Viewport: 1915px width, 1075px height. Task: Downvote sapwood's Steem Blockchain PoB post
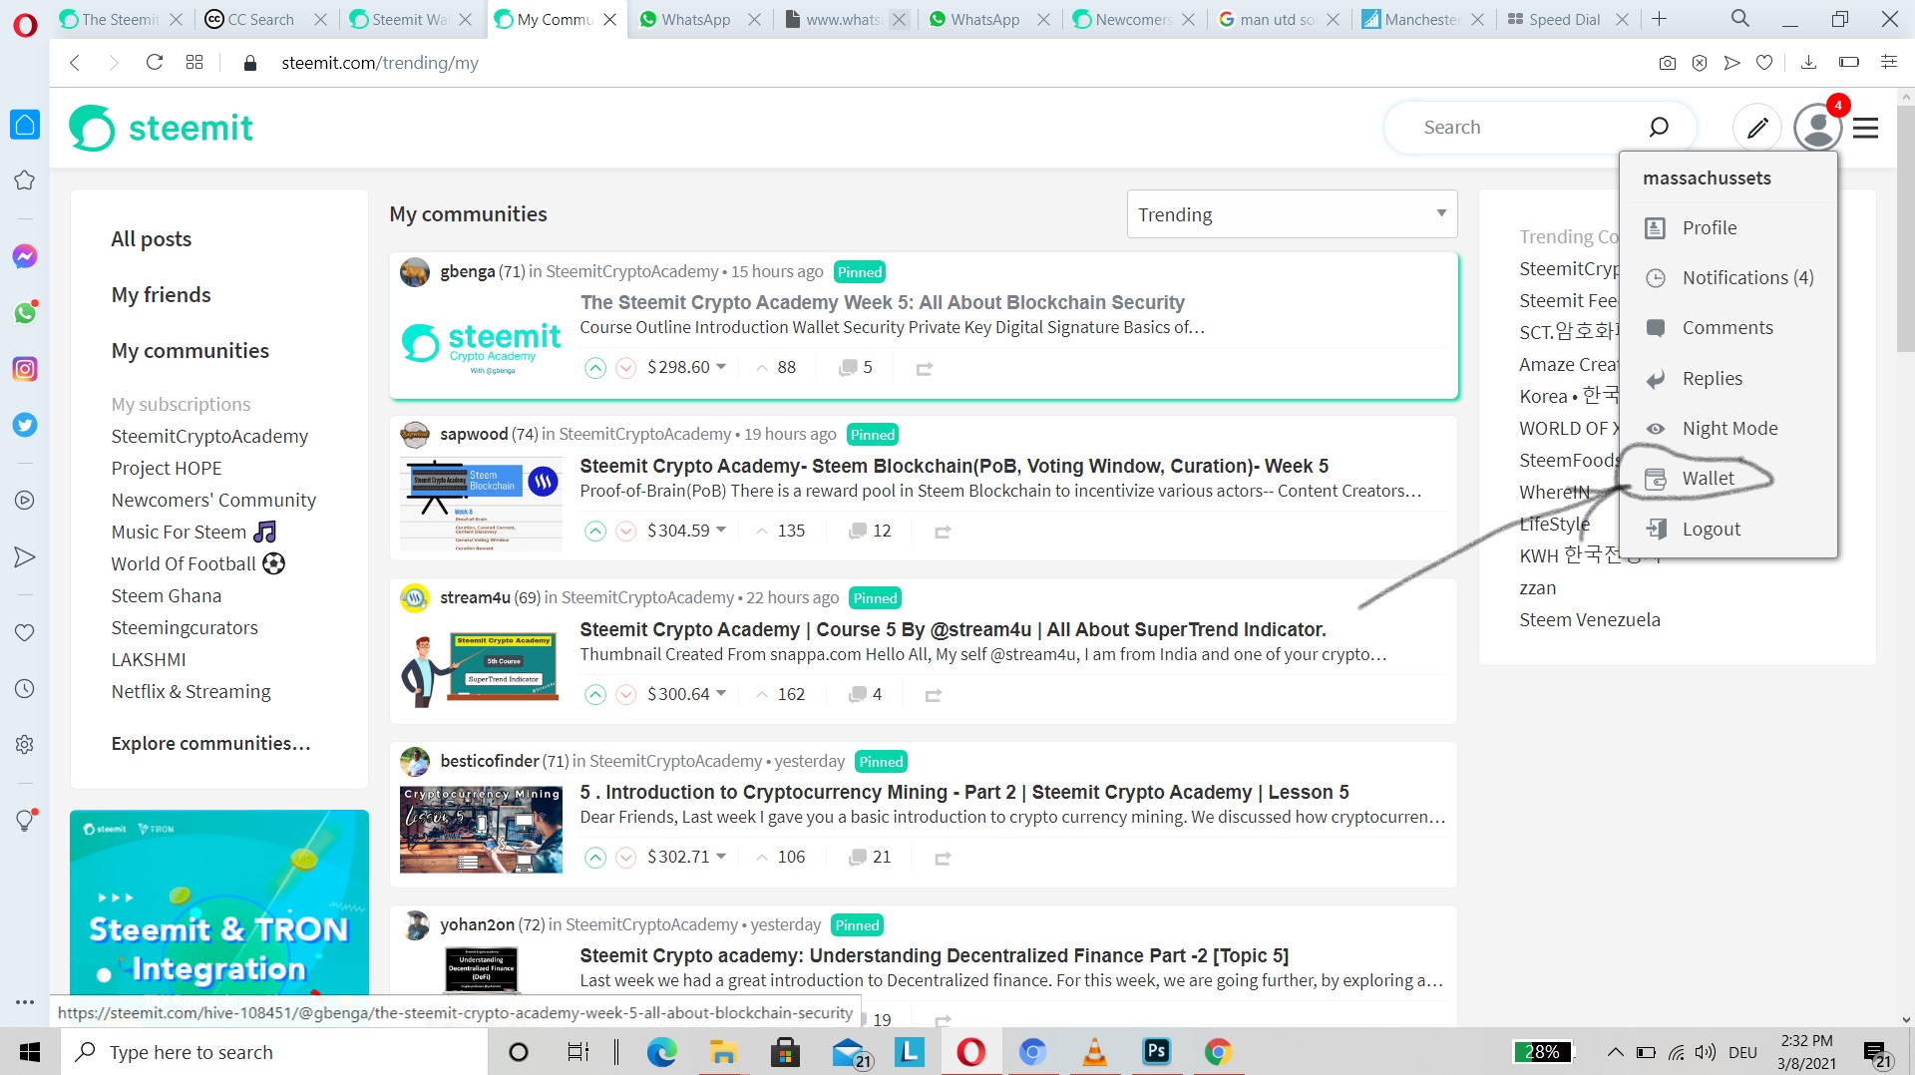tap(626, 532)
